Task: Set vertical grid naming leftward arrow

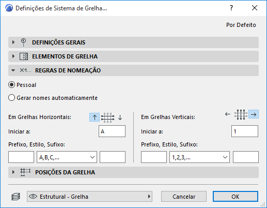Action: coord(228,114)
